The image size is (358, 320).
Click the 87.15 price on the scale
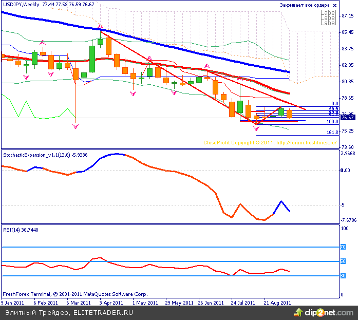click(347, 16)
